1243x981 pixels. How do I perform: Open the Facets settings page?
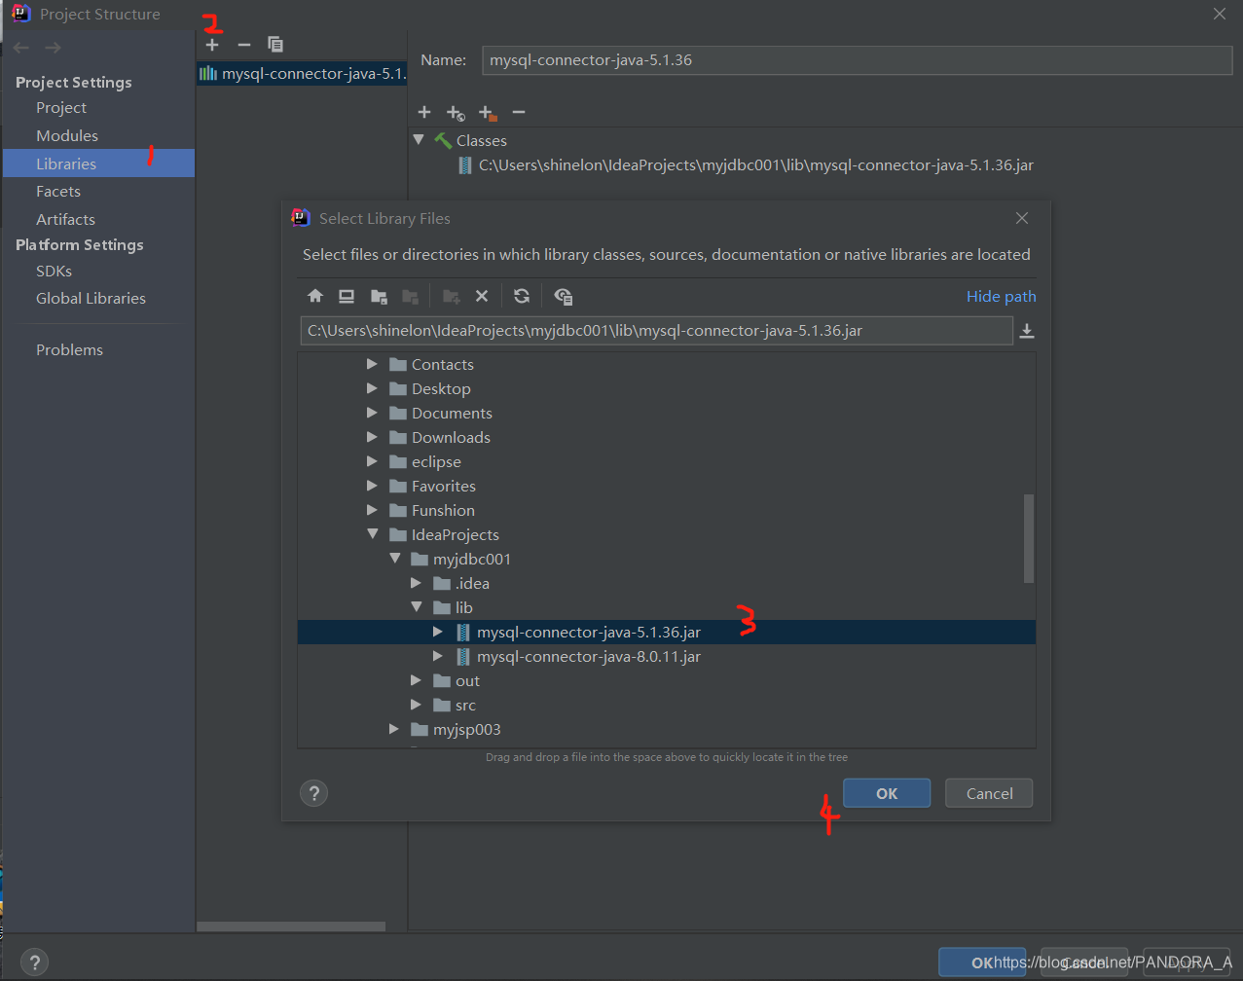coord(58,191)
